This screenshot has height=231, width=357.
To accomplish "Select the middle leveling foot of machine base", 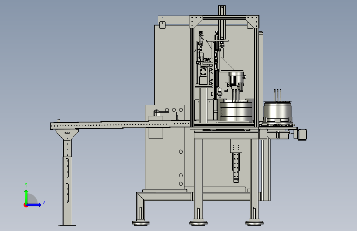I will (x=198, y=222).
